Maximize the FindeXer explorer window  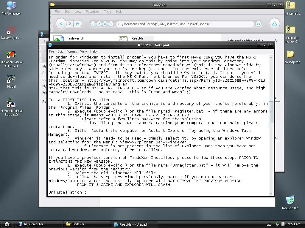click(274, 5)
